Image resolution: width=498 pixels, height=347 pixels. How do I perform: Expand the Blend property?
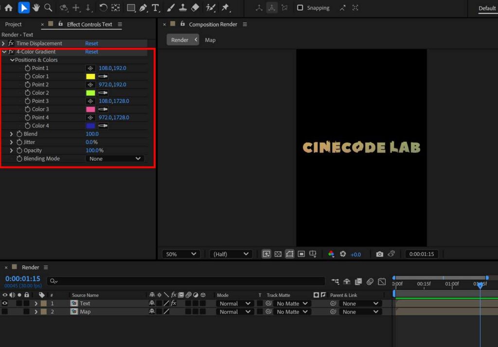point(12,134)
